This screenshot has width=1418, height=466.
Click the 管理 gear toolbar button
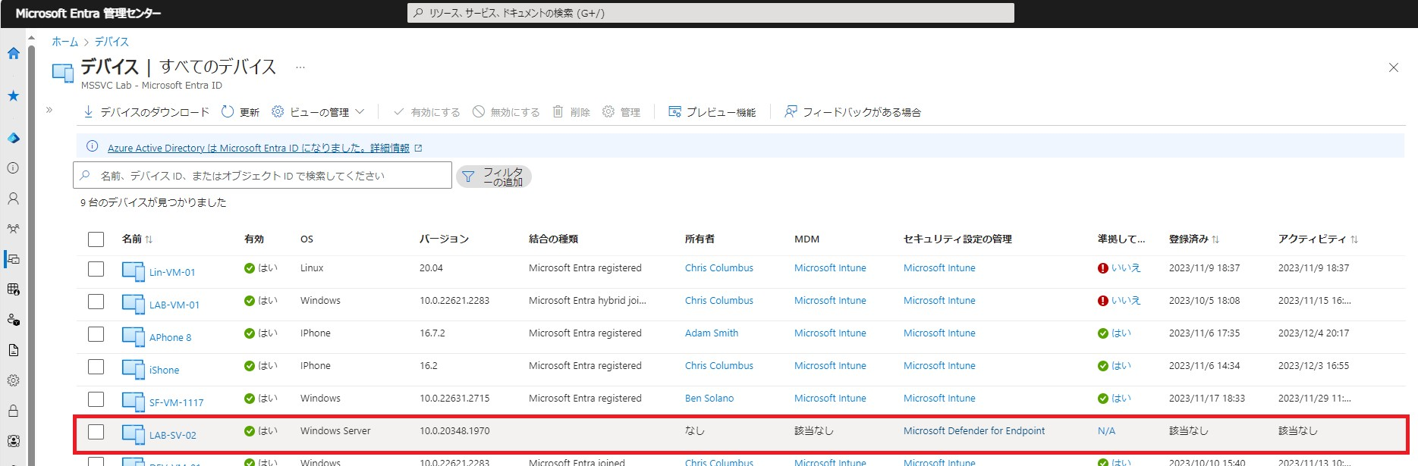621,112
